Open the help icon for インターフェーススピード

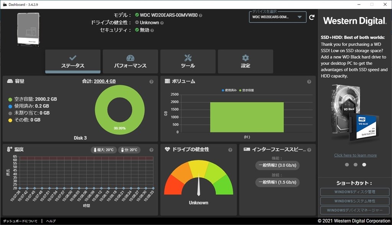[309, 150]
